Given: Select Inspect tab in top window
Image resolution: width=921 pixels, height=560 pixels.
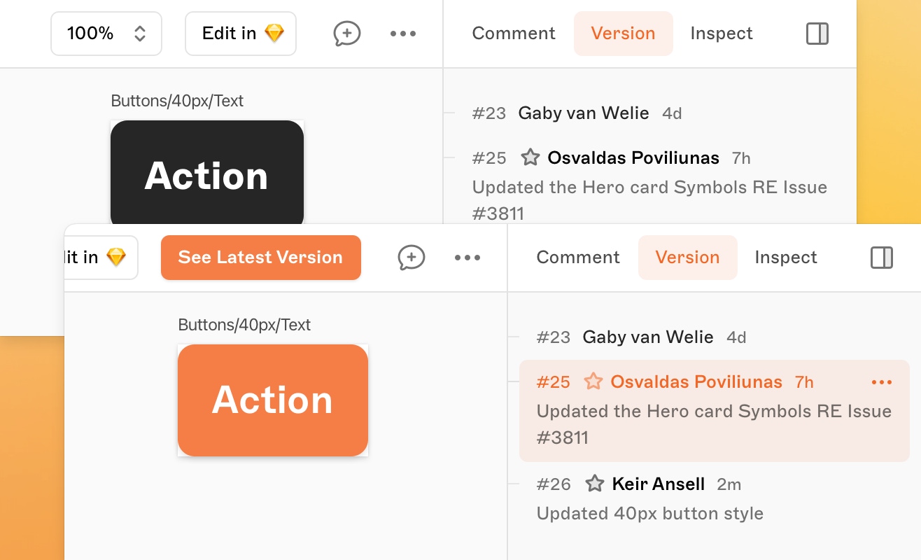Looking at the screenshot, I should coord(722,34).
